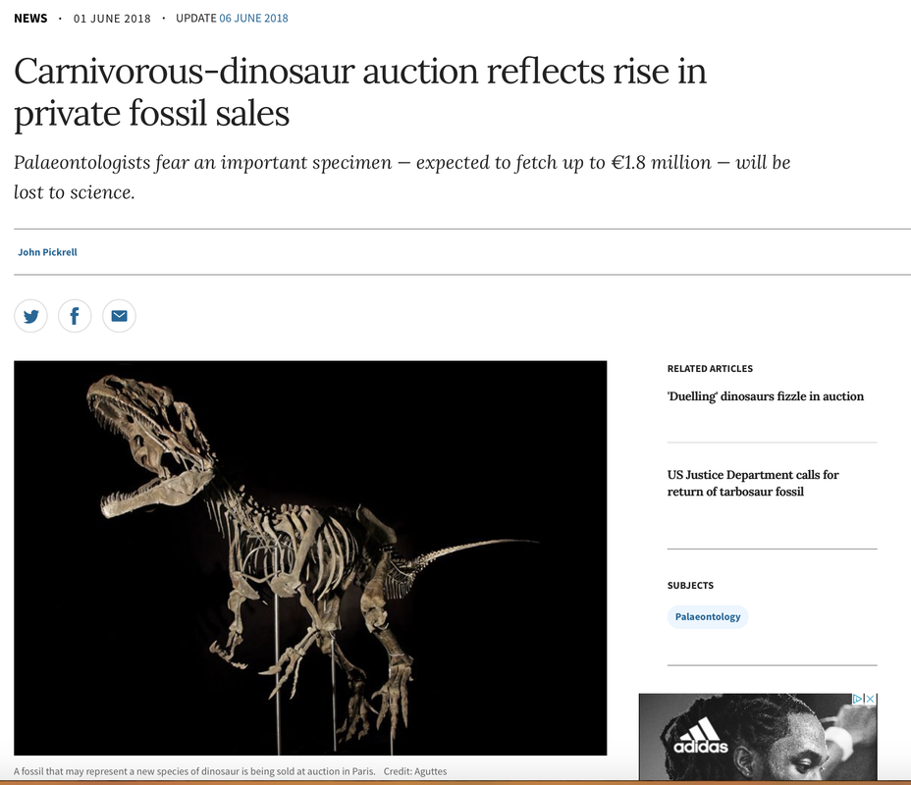Click the Carnivorous-dinosaur auction headline
The height and width of the screenshot is (785, 911).
[359, 93]
